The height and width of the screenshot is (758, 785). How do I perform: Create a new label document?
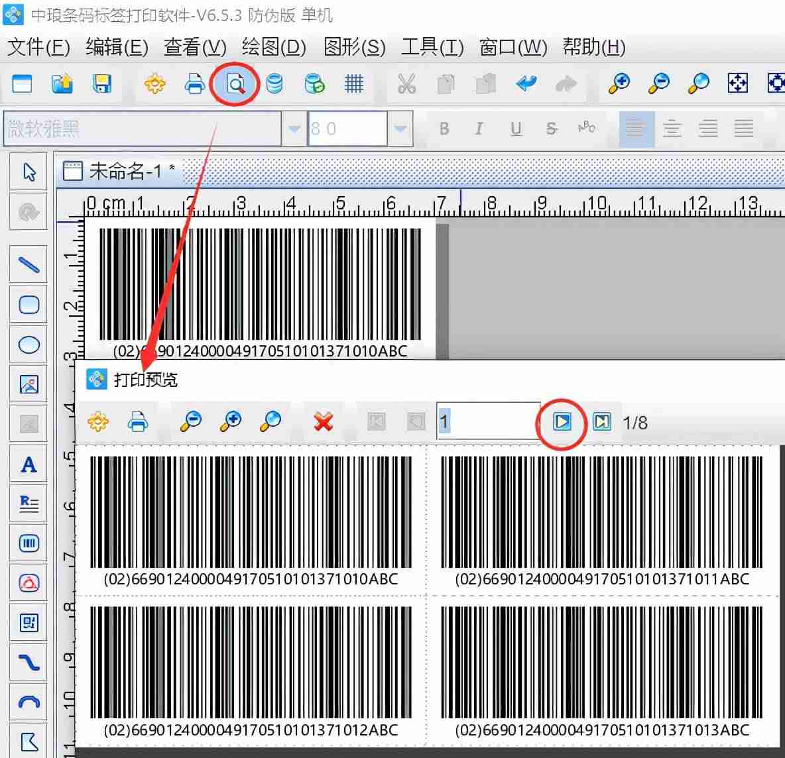click(x=21, y=84)
